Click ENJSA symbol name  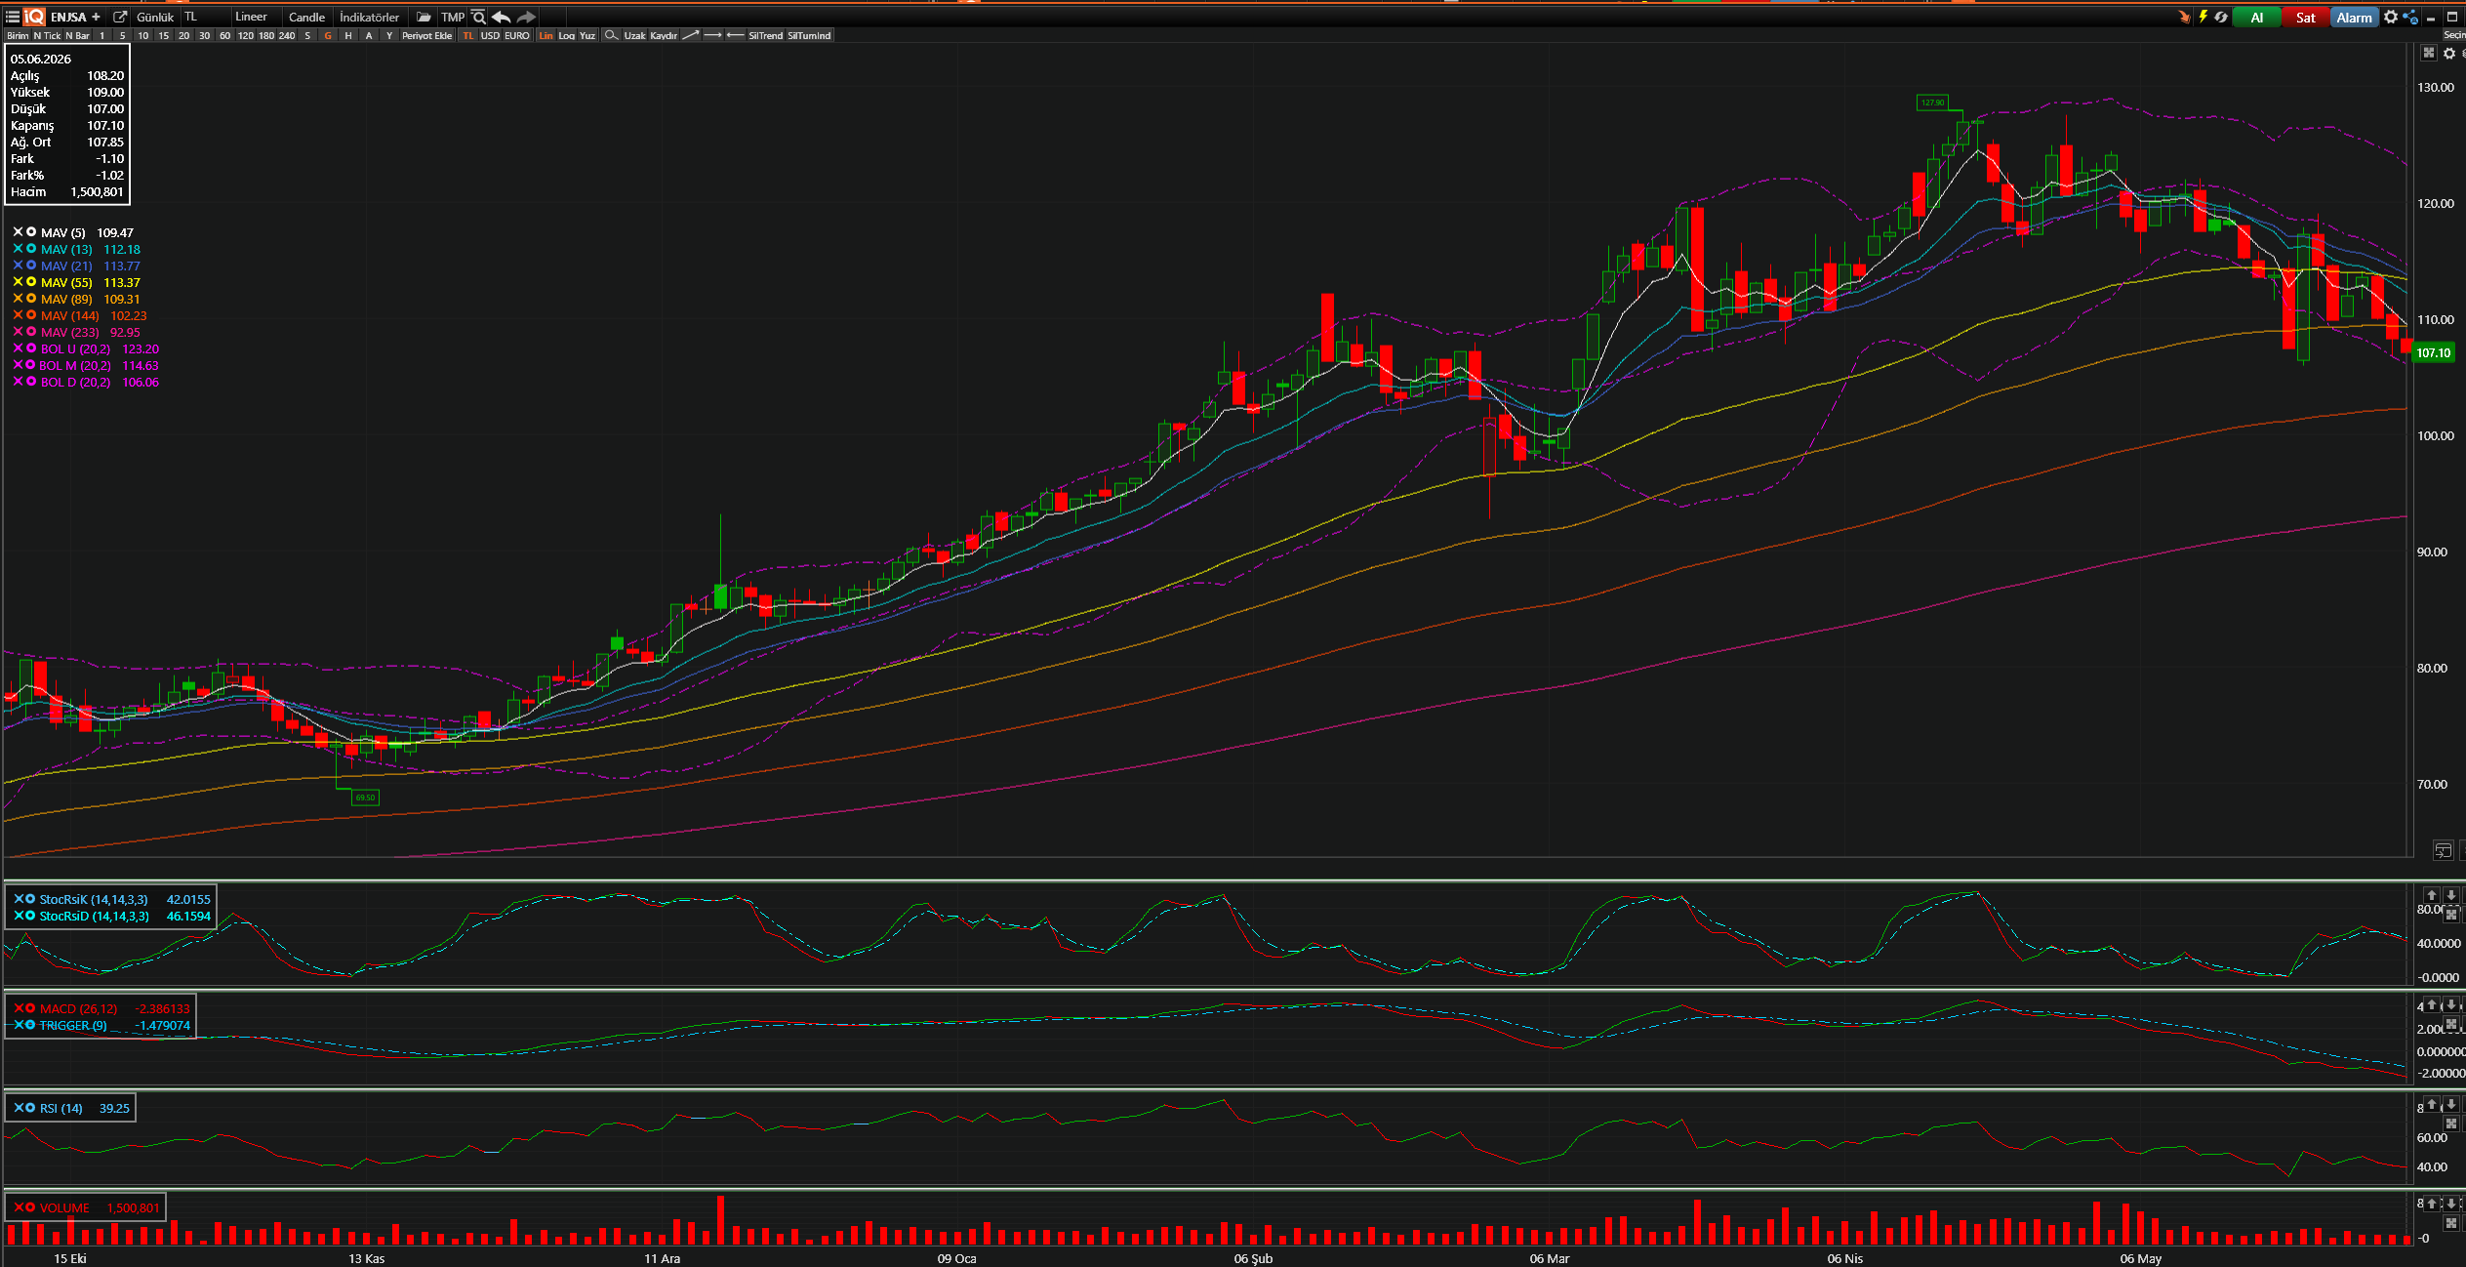coord(68,17)
